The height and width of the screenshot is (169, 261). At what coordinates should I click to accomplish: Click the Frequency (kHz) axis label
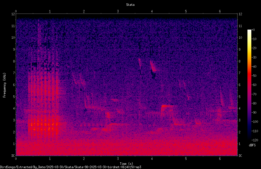[x=4, y=85]
